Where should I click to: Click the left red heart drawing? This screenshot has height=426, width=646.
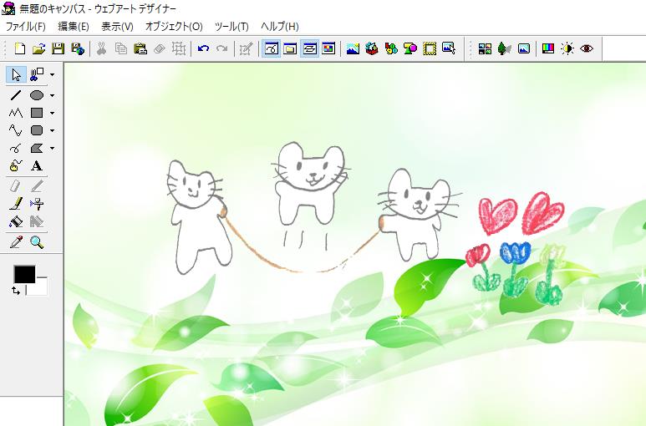coord(497,216)
